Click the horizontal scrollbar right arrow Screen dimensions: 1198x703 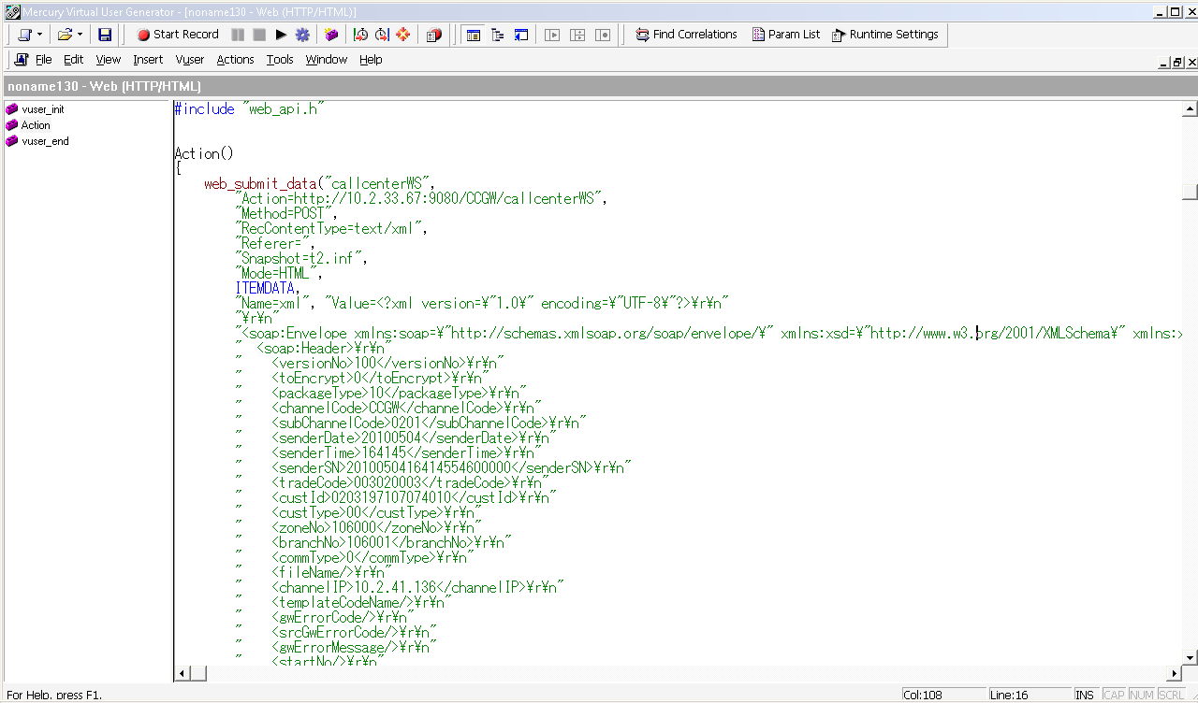(x=1176, y=673)
